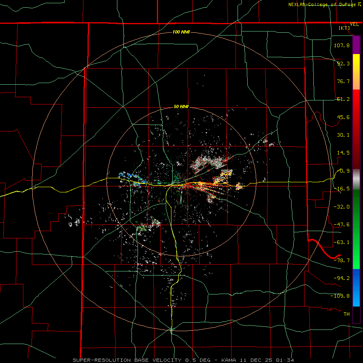Screen dimensions: 363x363
Task: Click the -63.1 legend value
Action: coord(342,242)
